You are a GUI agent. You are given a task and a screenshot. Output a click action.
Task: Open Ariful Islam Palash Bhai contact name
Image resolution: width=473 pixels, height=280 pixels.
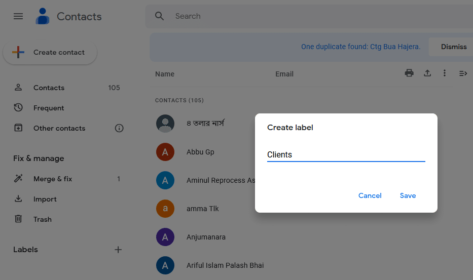(x=225, y=265)
